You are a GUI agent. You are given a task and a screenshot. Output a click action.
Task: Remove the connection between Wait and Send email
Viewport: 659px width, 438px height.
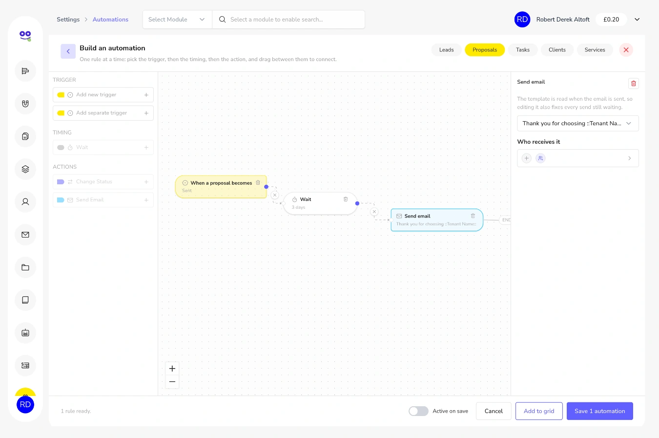click(x=374, y=212)
